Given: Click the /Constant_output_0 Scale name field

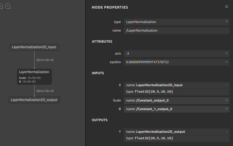Looking at the screenshot, I should (173, 100).
